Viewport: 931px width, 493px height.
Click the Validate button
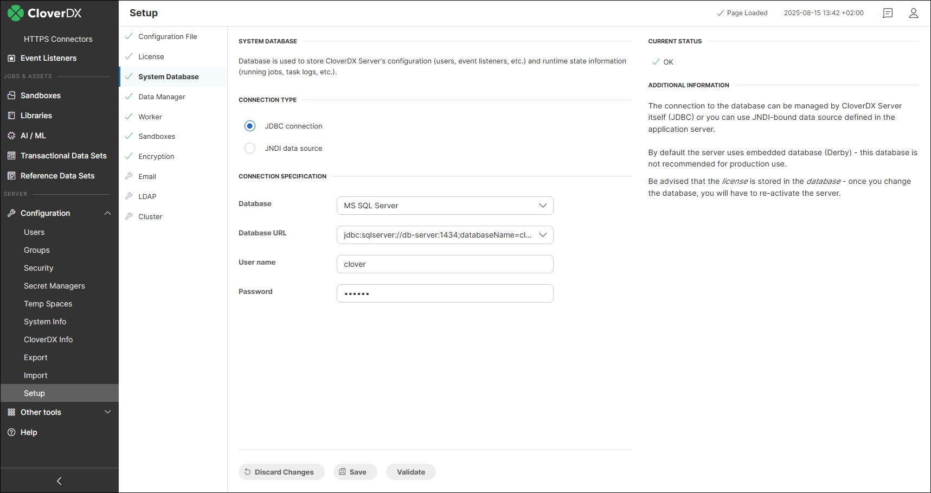coord(410,471)
